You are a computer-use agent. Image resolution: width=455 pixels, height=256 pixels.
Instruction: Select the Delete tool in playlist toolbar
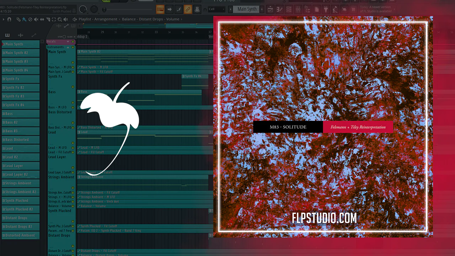pos(30,19)
